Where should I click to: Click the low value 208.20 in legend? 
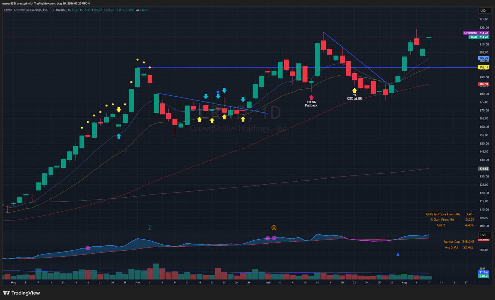(x=97, y=10)
